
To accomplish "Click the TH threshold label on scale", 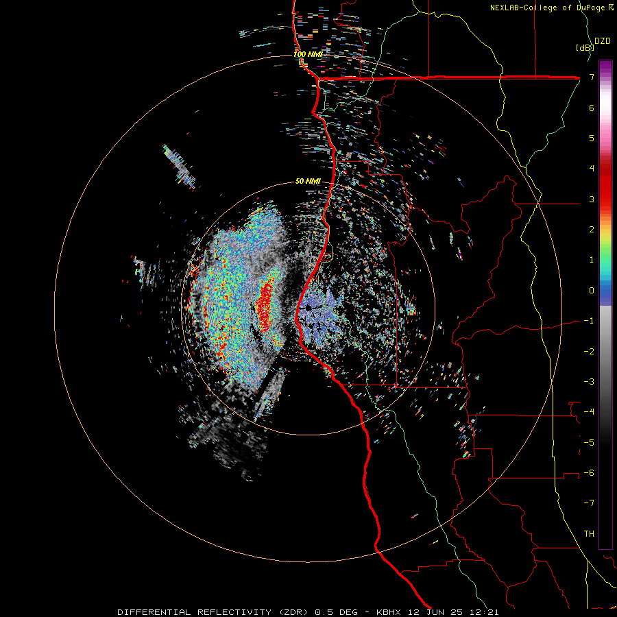I will (589, 534).
